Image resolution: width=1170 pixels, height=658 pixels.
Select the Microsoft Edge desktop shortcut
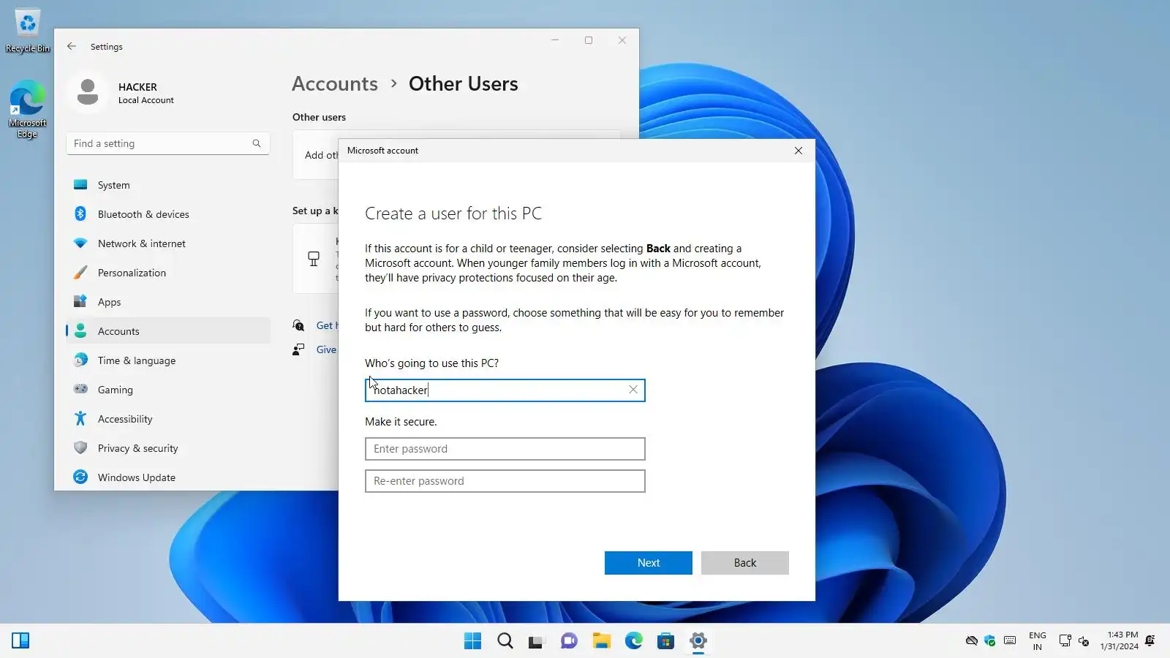pos(28,109)
